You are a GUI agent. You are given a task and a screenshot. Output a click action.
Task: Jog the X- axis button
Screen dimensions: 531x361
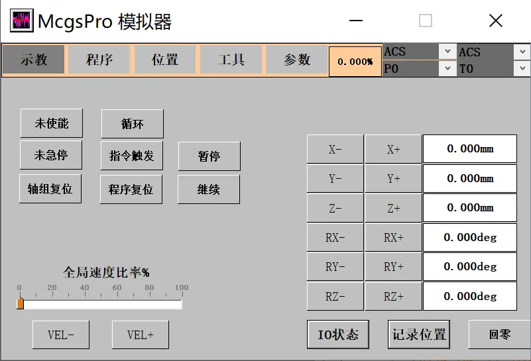pos(335,149)
